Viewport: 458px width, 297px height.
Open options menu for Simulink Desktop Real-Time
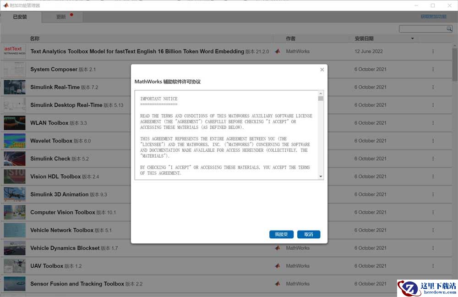click(x=433, y=105)
